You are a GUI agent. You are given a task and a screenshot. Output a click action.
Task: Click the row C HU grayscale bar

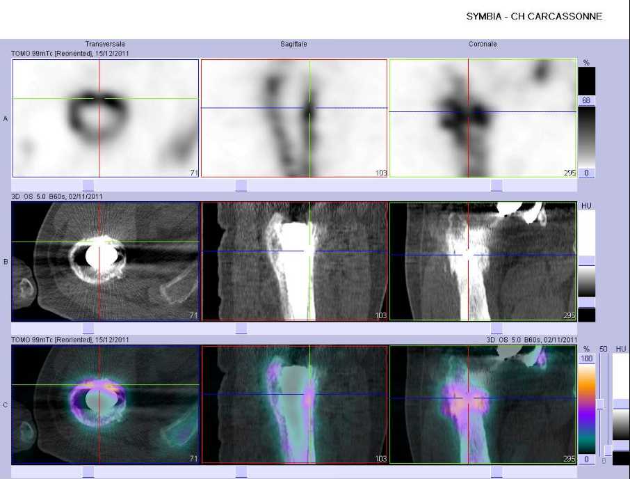pyautogui.click(x=621, y=425)
